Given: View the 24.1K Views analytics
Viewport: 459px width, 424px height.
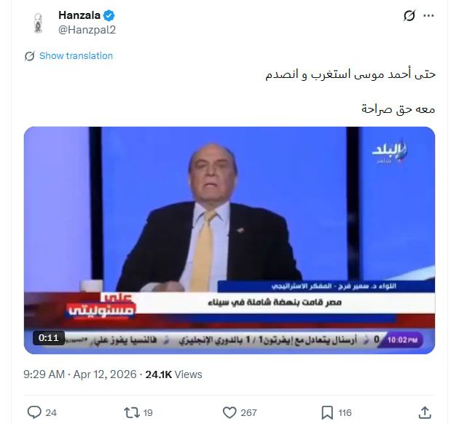Looking at the screenshot, I should click(173, 374).
